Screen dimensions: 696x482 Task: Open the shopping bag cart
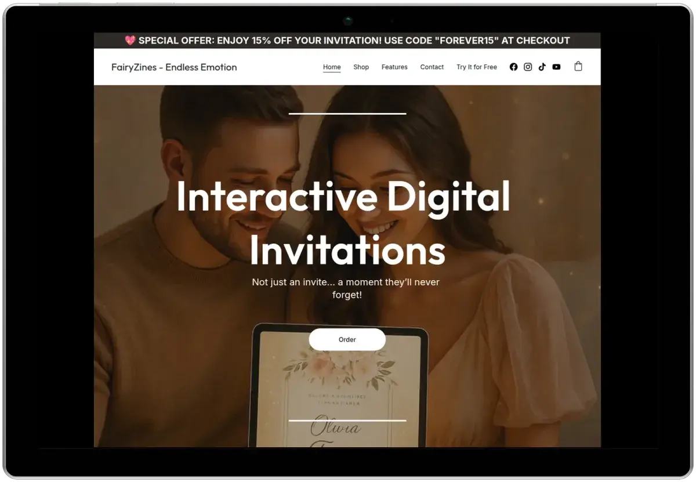point(578,66)
